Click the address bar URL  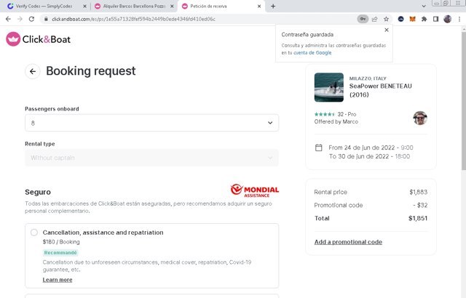point(133,19)
